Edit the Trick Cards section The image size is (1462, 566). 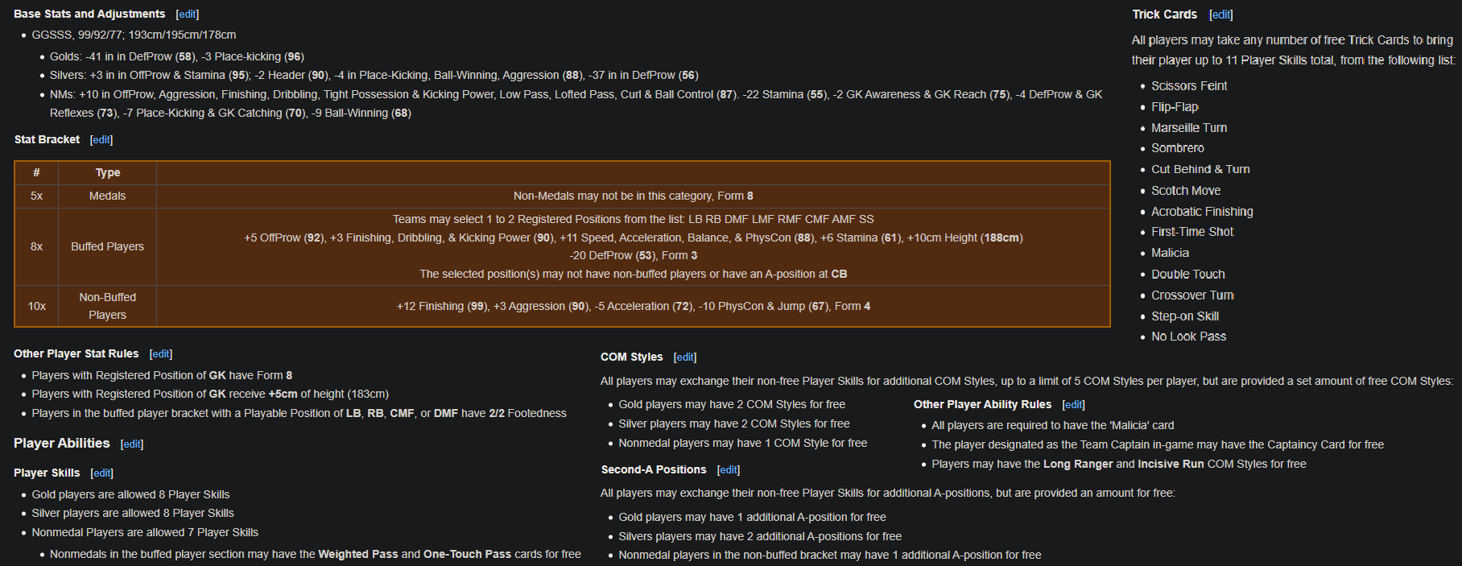click(1220, 14)
